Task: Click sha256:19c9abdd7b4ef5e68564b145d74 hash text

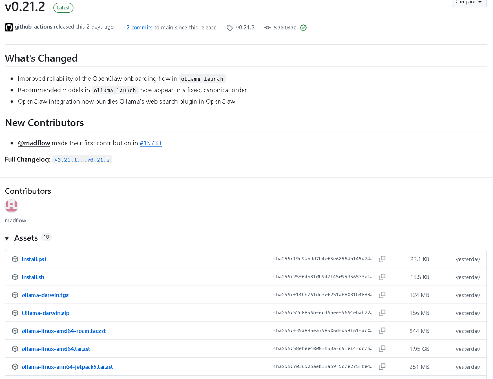Action: pos(323,259)
